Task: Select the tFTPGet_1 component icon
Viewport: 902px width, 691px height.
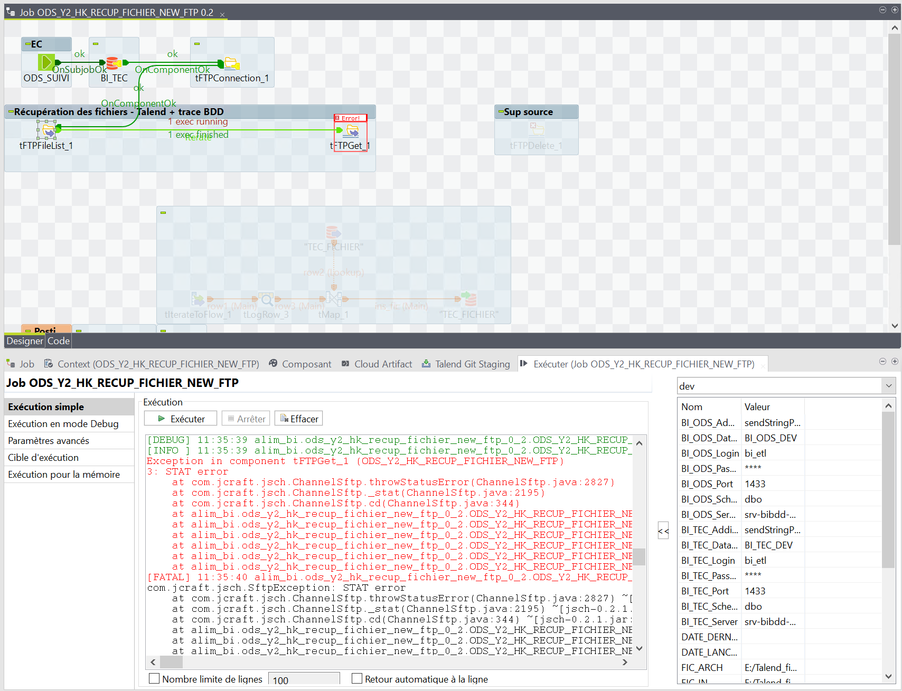Action: point(352,130)
